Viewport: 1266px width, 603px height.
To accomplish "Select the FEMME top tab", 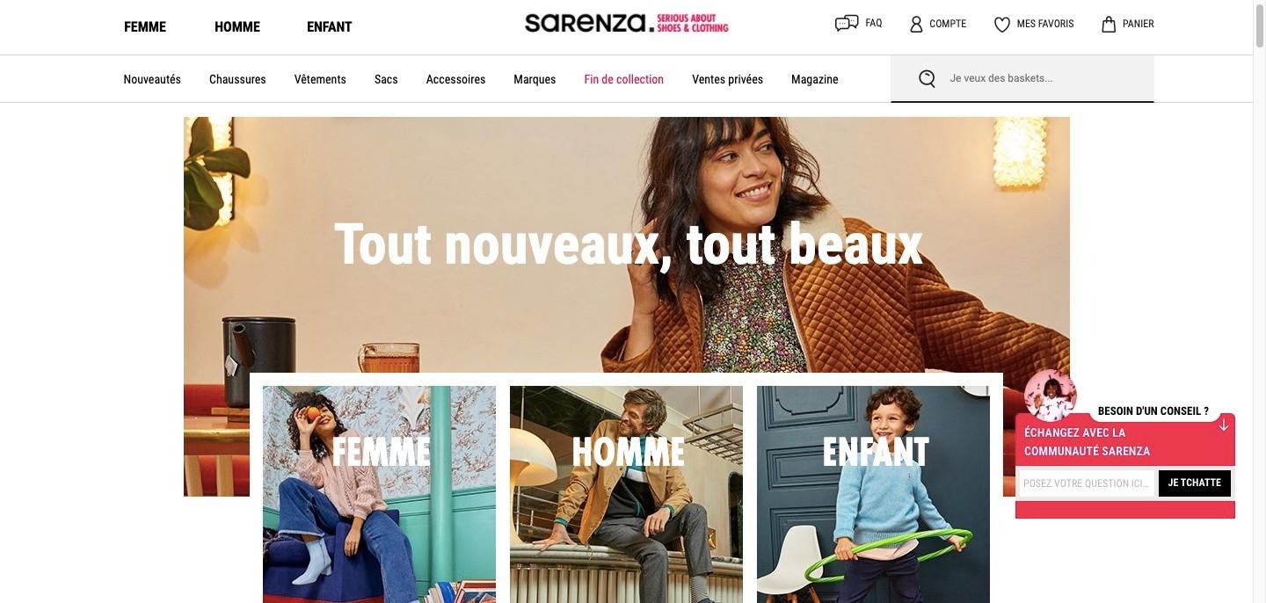I will [x=145, y=26].
